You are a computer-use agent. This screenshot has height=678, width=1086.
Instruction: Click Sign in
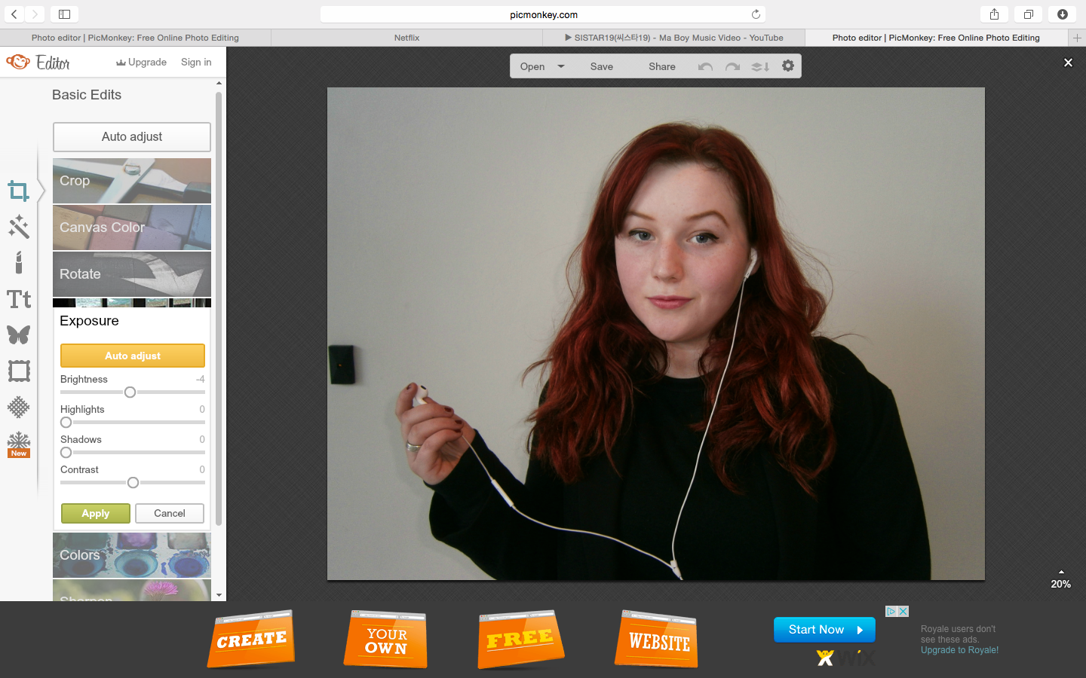196,63
